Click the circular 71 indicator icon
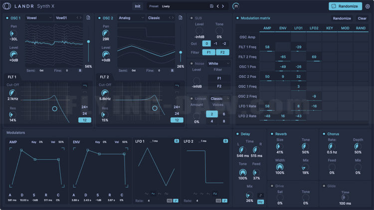374x210 pixels. (x=236, y=6)
